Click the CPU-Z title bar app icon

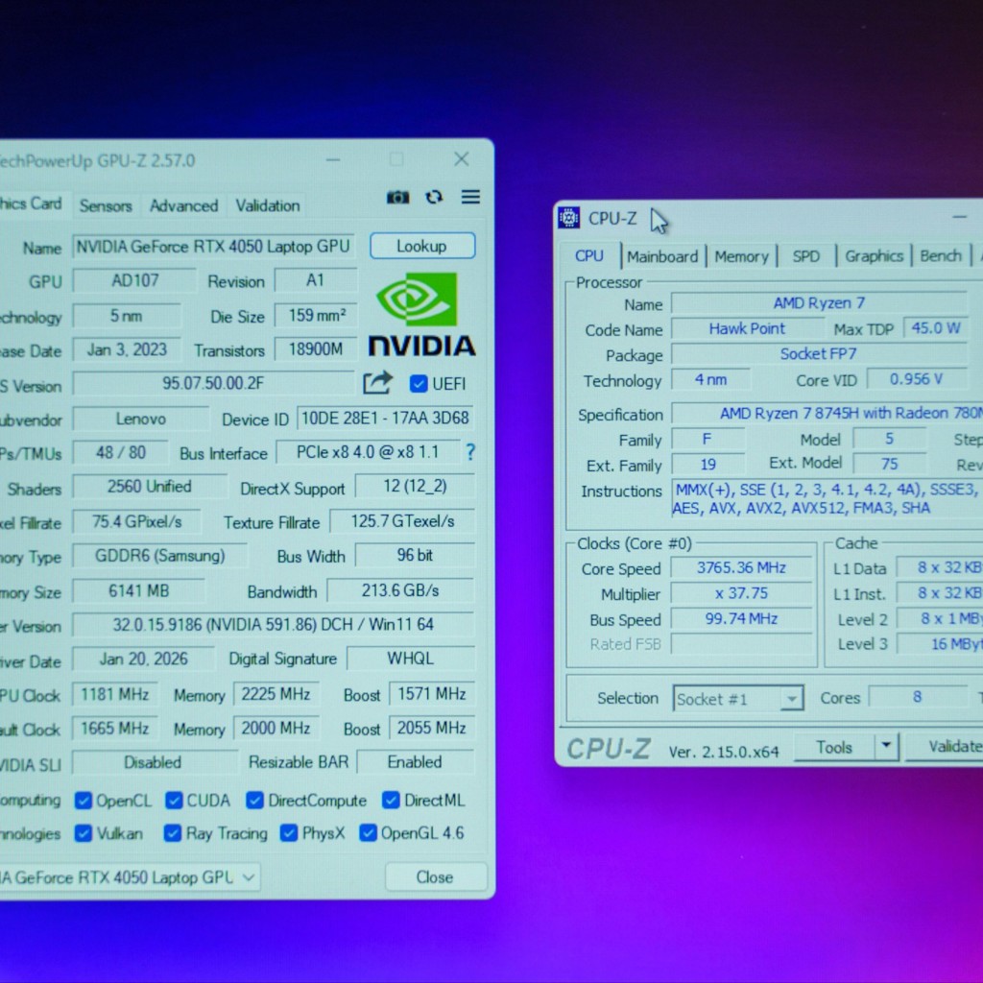[x=568, y=218]
